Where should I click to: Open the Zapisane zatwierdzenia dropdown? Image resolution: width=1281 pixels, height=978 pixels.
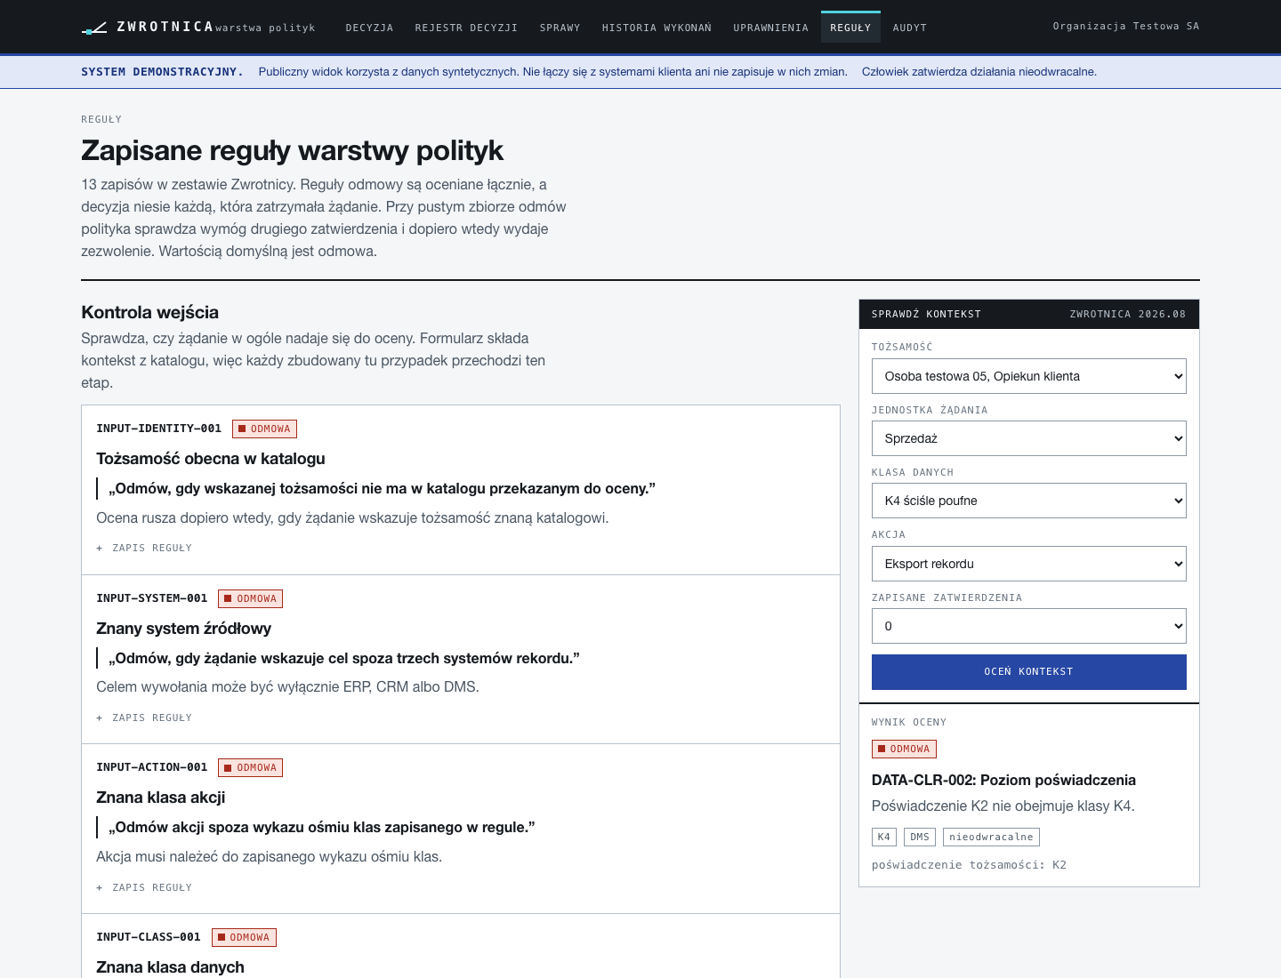point(1029,626)
